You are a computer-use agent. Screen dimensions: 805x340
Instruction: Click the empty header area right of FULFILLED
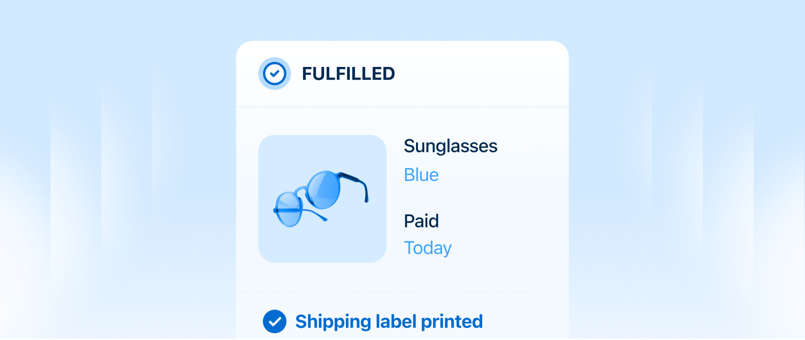479,74
